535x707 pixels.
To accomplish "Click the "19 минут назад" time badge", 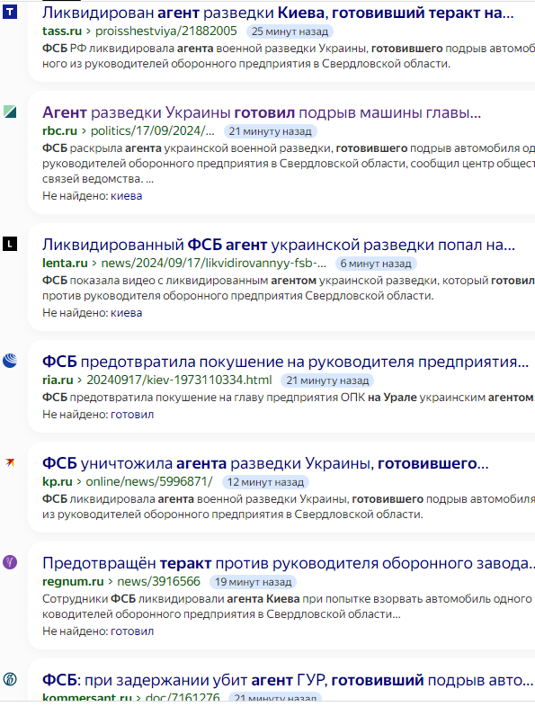I will [x=254, y=582].
